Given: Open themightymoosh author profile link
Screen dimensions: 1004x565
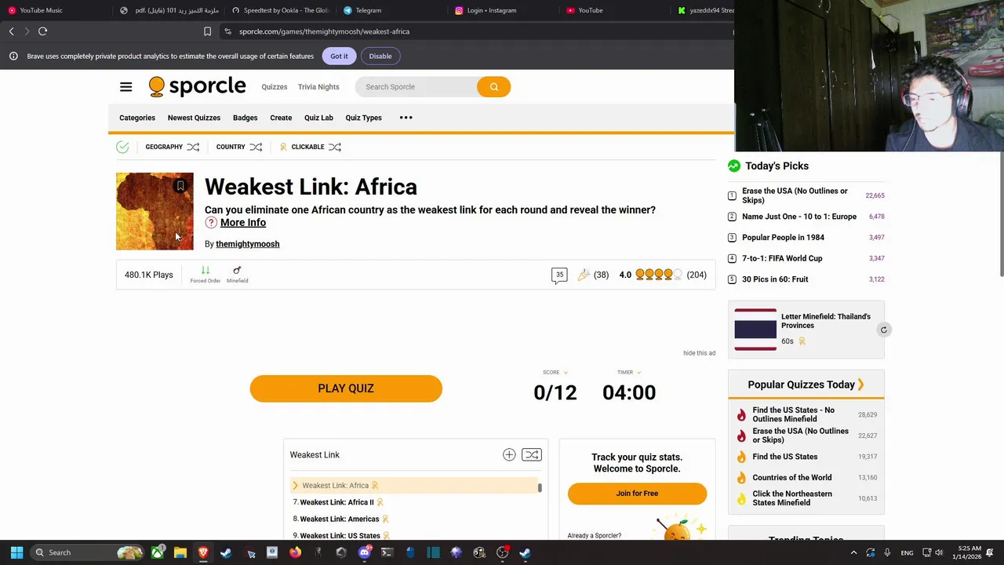Looking at the screenshot, I should tap(248, 244).
